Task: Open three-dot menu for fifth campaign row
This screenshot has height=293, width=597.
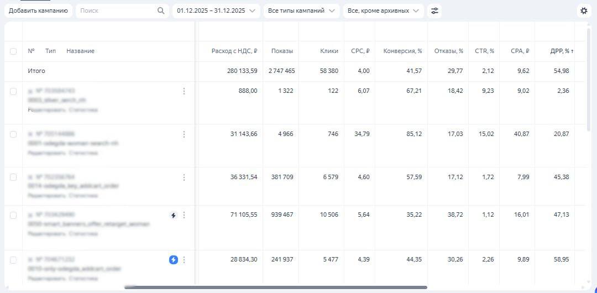Action: tap(184, 260)
